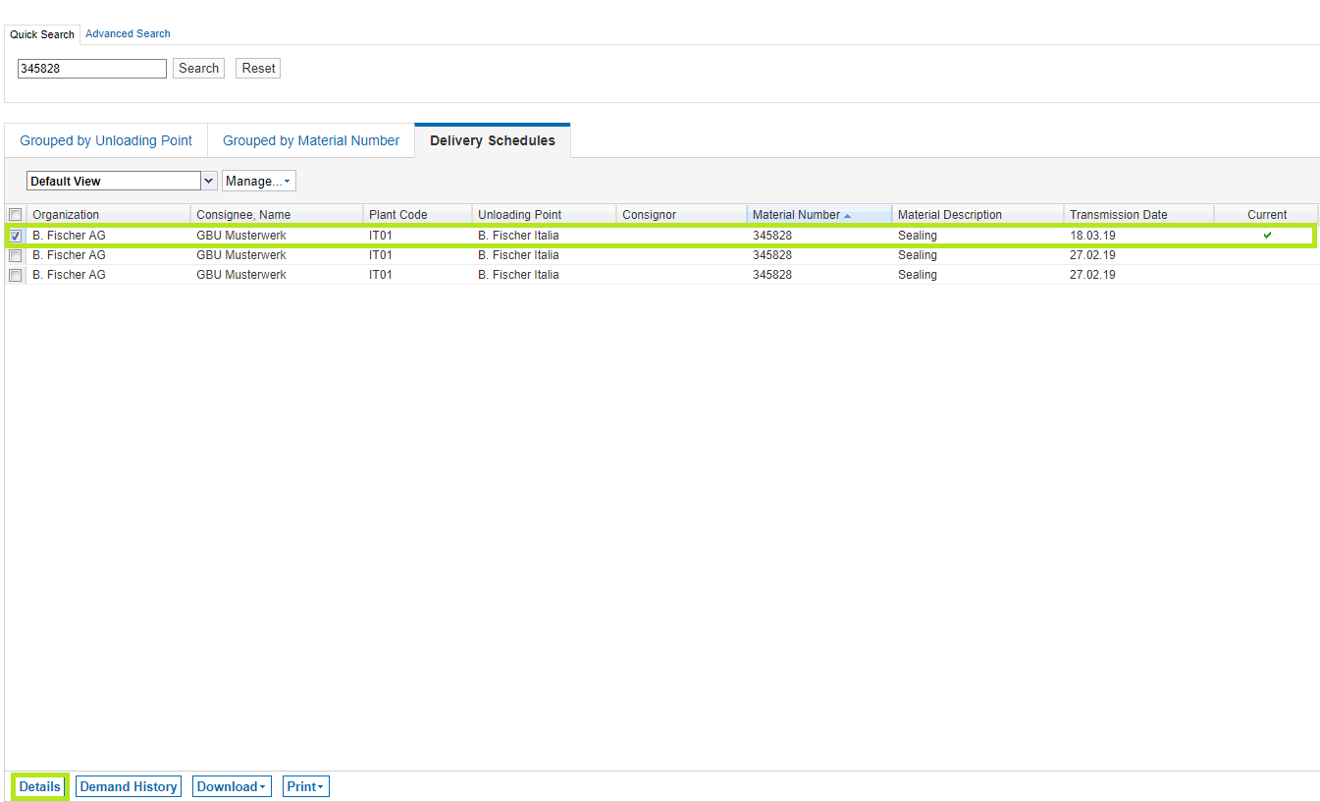The height and width of the screenshot is (802, 1320).
Task: Sort by the Plant Code column header
Action: pyautogui.click(x=417, y=215)
